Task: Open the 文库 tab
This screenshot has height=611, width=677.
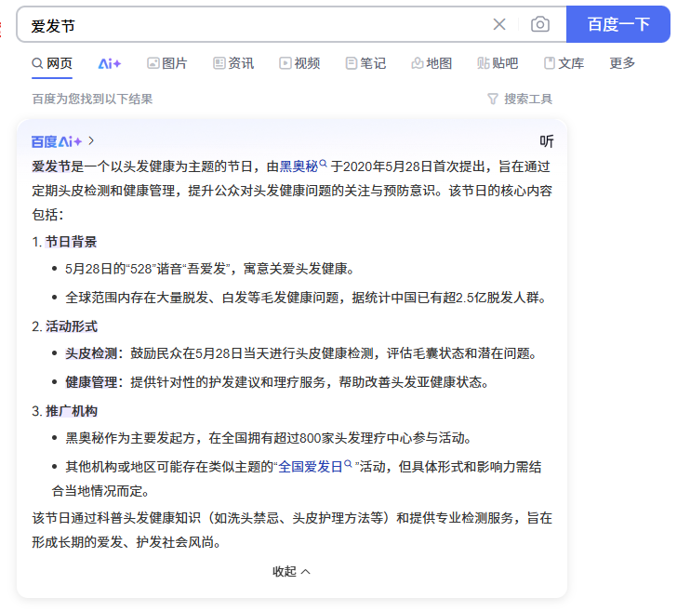Action: tap(564, 63)
